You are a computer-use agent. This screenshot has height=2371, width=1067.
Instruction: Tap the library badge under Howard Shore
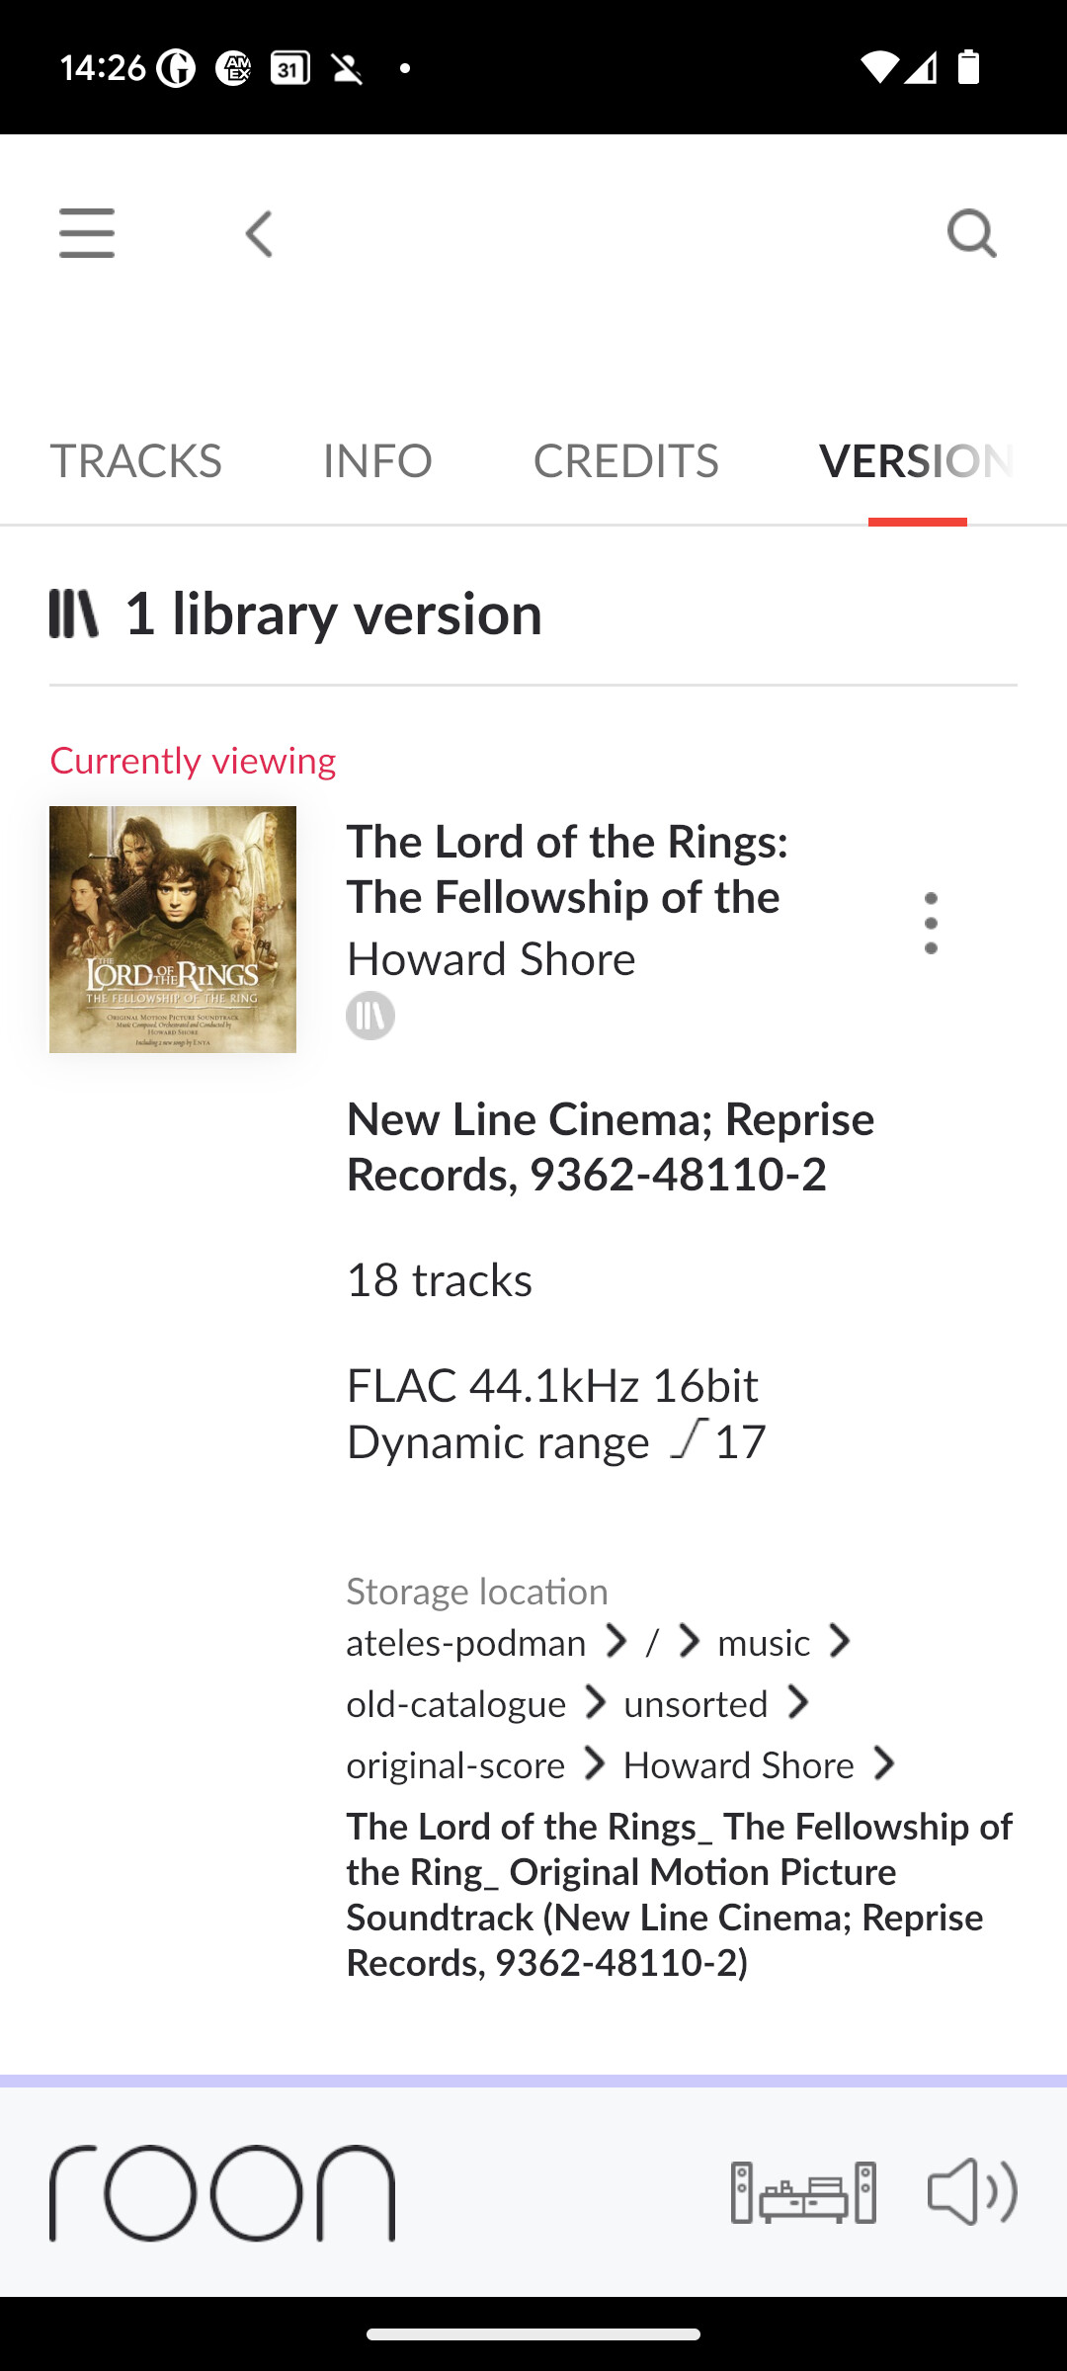click(x=370, y=1016)
